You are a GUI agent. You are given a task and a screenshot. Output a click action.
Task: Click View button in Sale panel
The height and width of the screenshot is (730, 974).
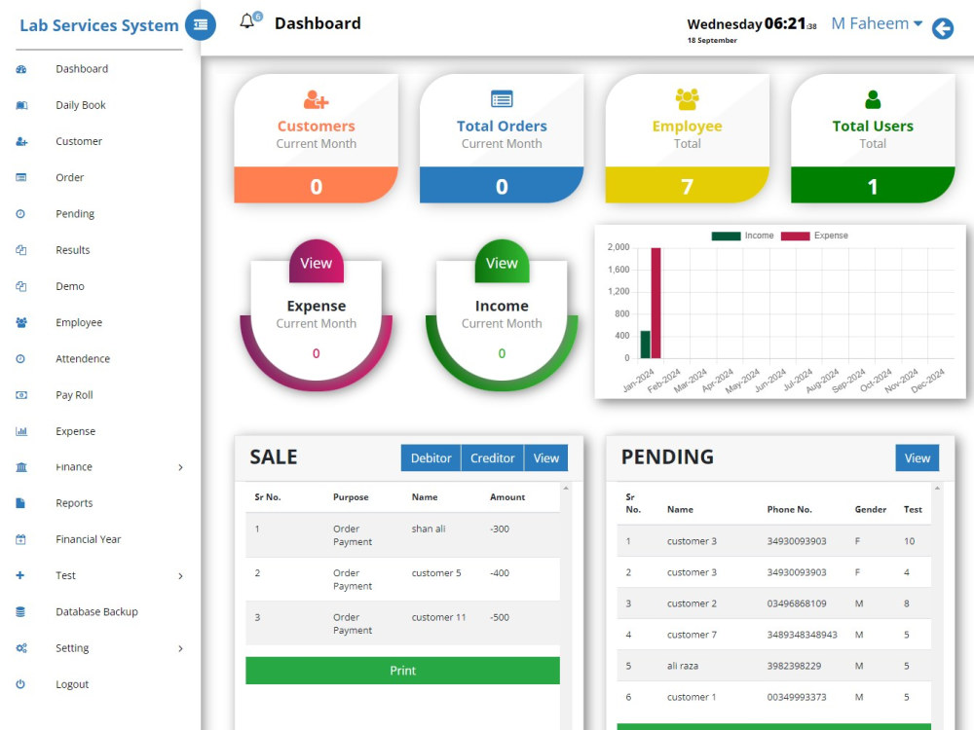(546, 458)
